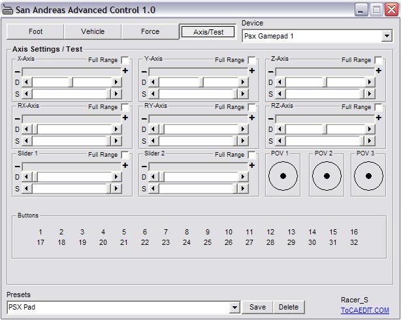Click the POV 2 indicator circle
Image resolution: width=401 pixels, height=320 pixels.
pyautogui.click(x=327, y=176)
